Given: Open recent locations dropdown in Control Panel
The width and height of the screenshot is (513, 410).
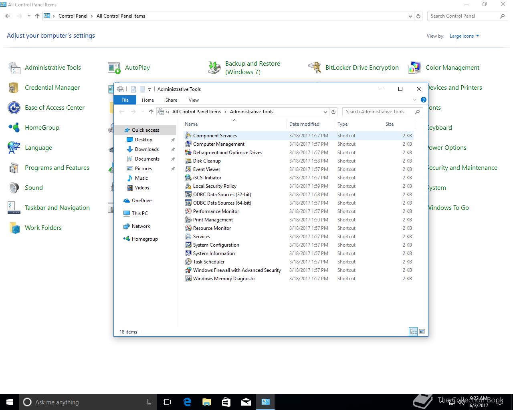Looking at the screenshot, I should (x=29, y=16).
